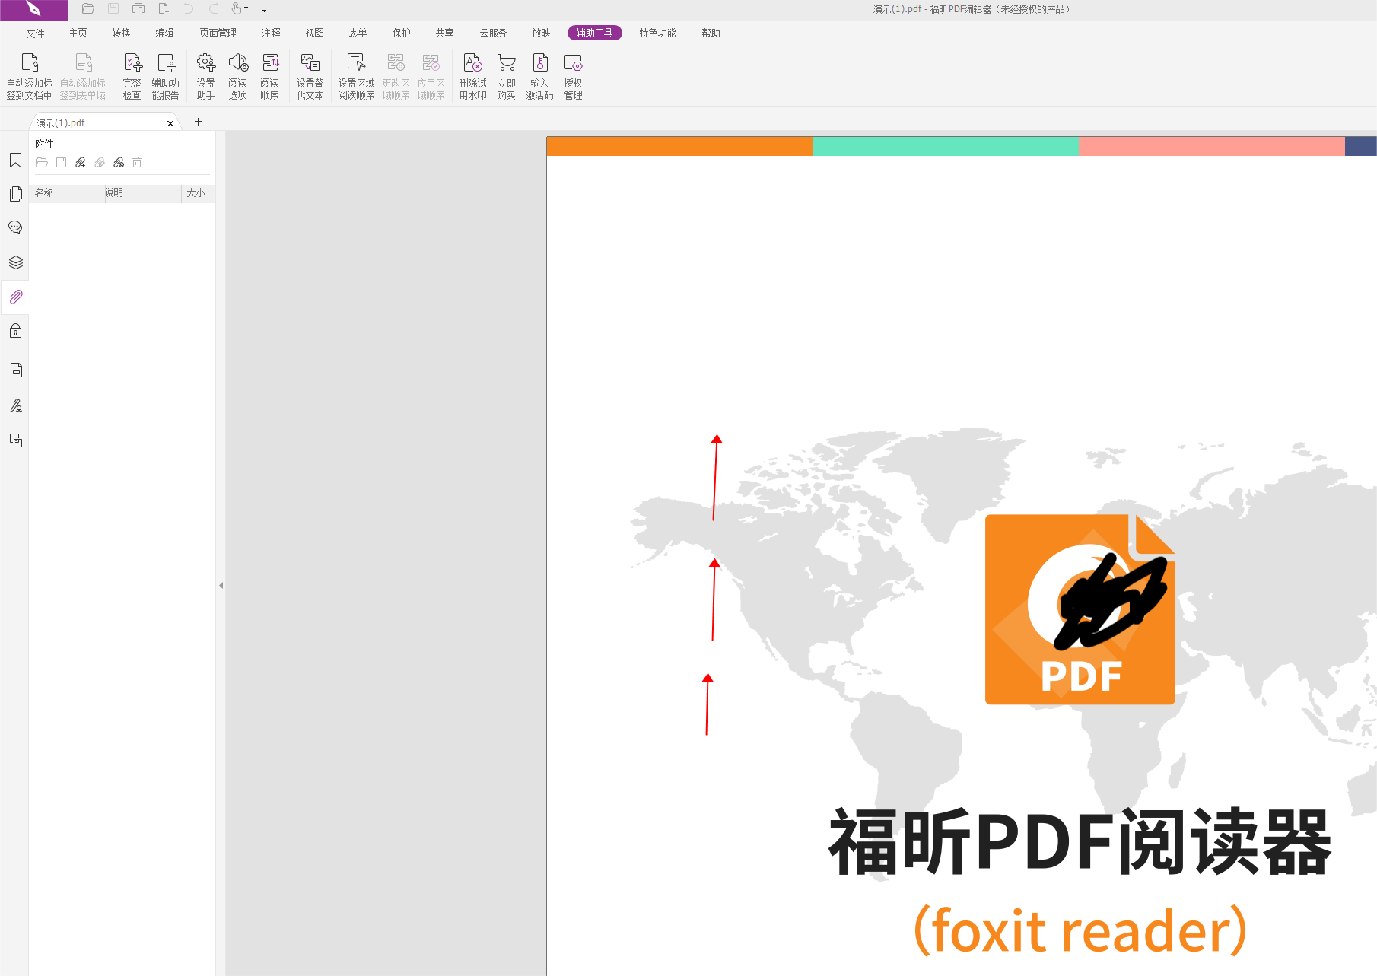Viewport: 1377px width, 976px height.
Task: Click the 输入激活码 activation code icon
Action: click(x=539, y=75)
